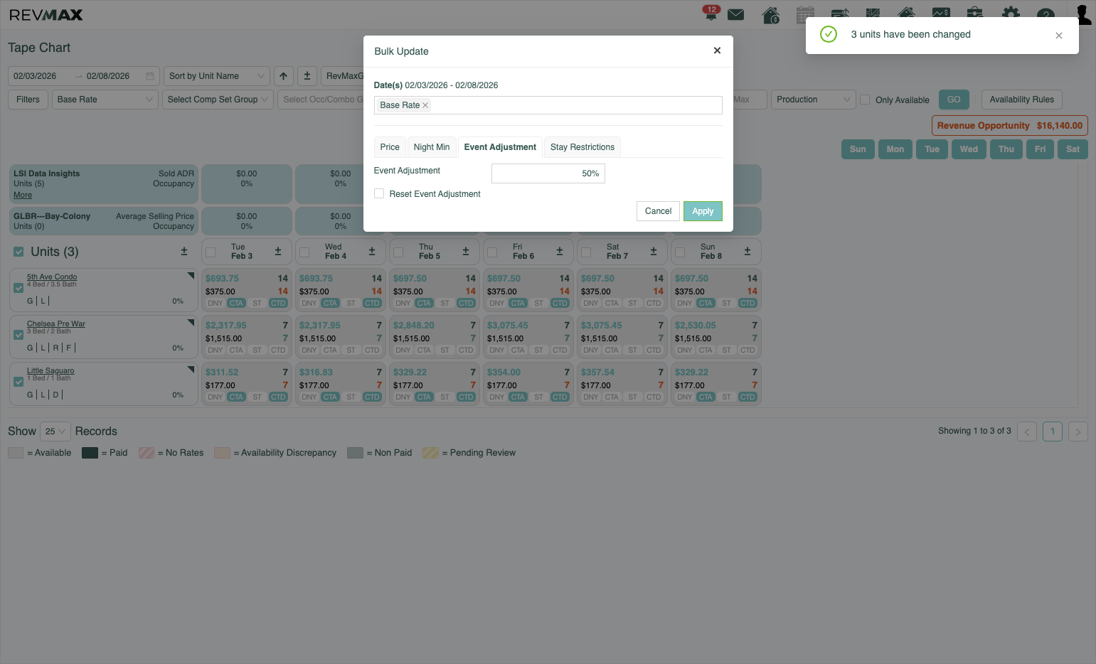This screenshot has height=664, width=1096.
Task: Open the date range picker 02/03/2026
Action: [83, 76]
